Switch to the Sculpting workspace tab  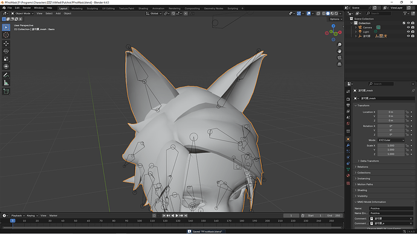pyautogui.click(x=92, y=8)
